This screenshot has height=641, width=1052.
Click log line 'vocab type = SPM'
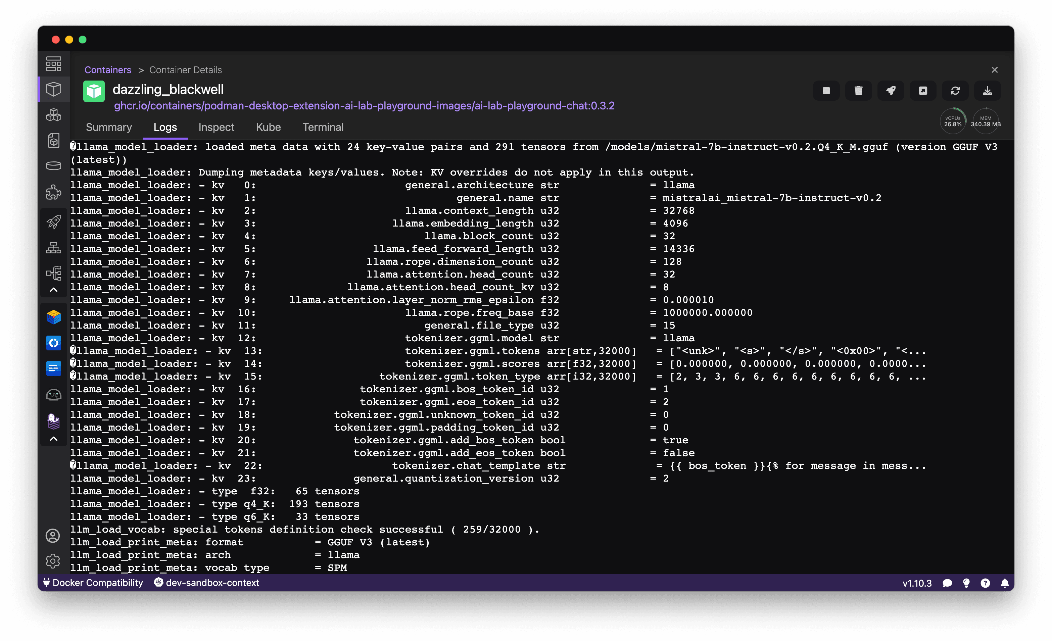pyautogui.click(x=276, y=568)
